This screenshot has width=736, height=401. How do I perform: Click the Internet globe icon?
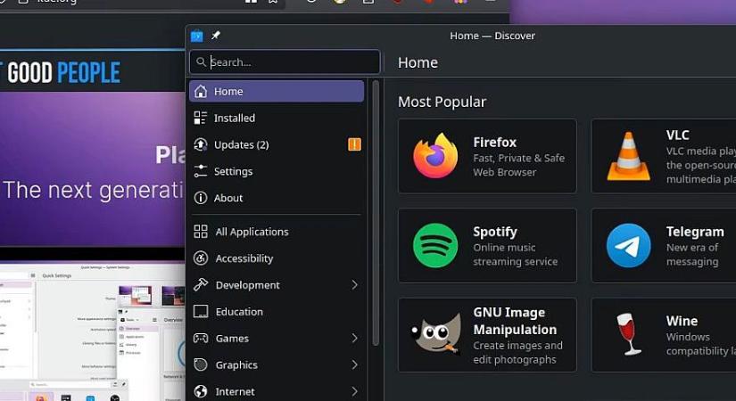[201, 391]
